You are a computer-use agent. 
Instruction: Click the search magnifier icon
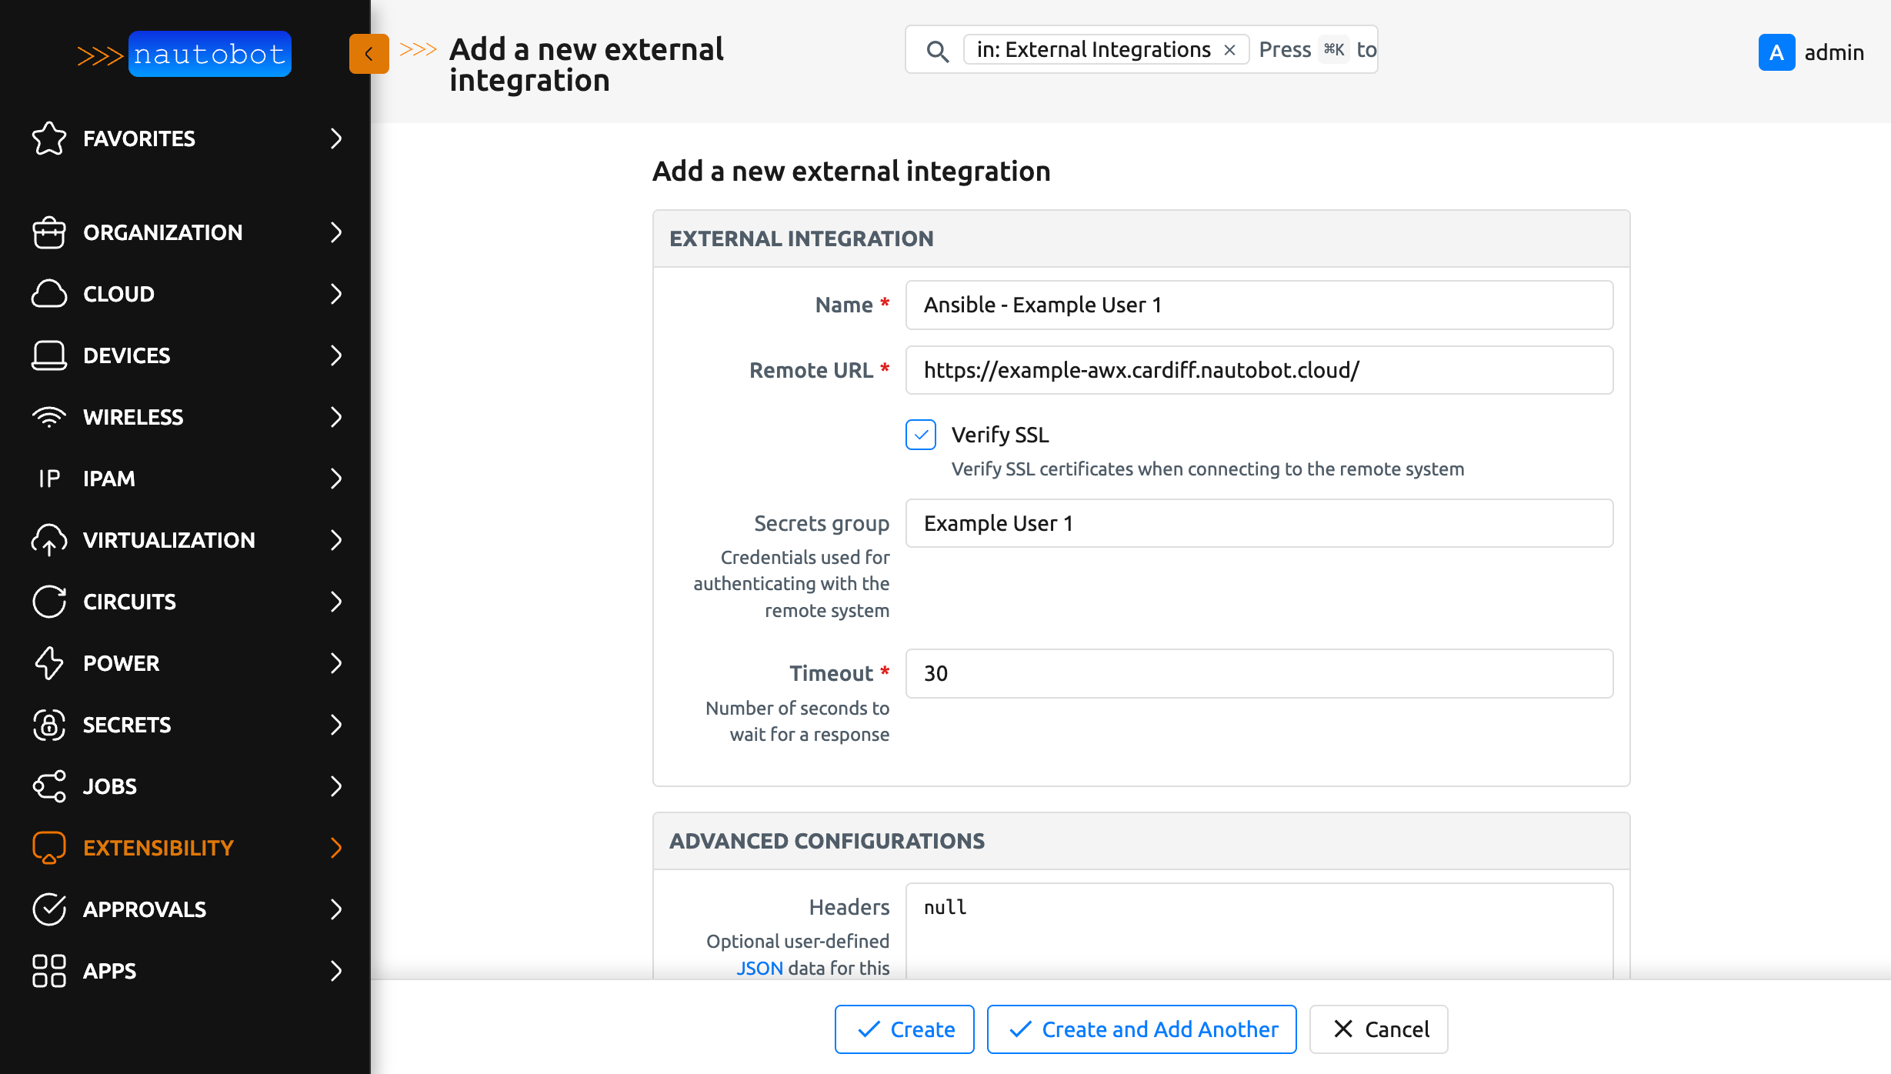click(938, 51)
